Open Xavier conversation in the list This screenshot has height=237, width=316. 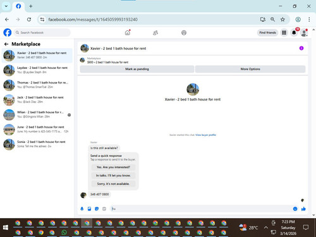point(37,56)
